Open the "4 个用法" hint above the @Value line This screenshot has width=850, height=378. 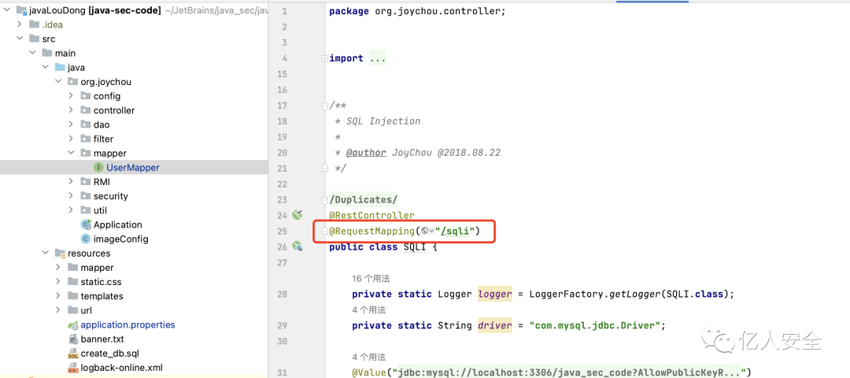tap(368, 358)
